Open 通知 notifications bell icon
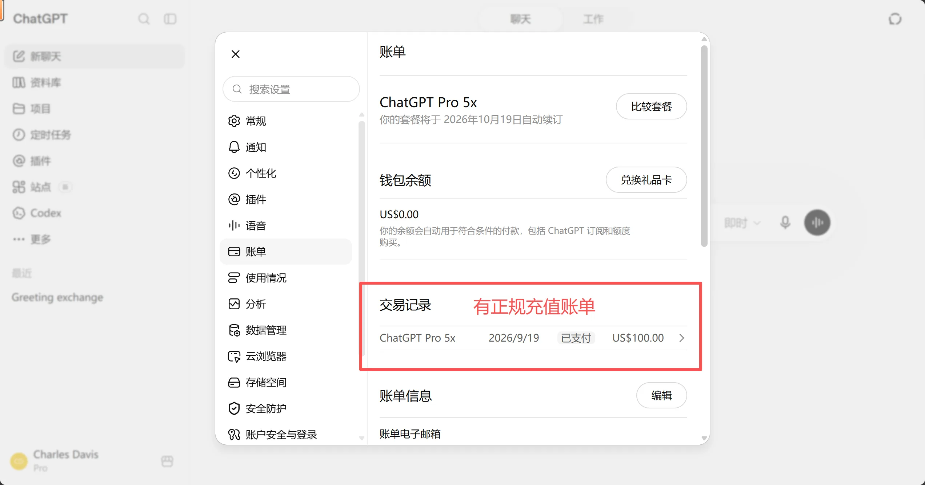The width and height of the screenshot is (925, 485). 234,147
